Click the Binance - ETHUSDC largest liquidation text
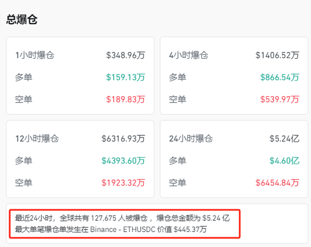The image size is (311, 247). tap(123, 230)
